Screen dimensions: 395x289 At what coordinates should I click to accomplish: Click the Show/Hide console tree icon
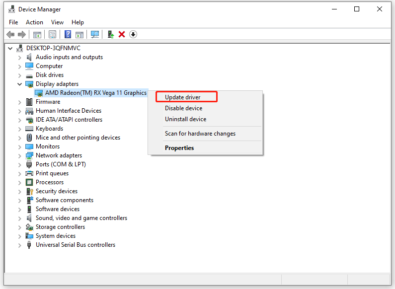[x=37, y=34]
